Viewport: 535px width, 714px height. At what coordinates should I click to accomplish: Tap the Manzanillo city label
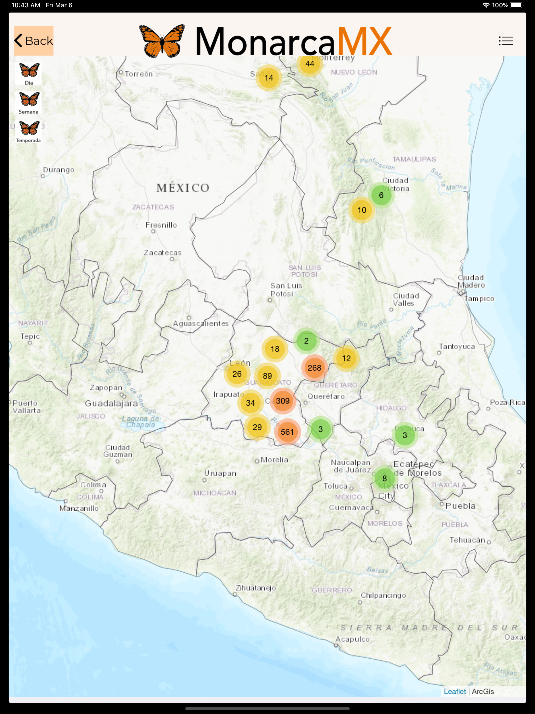click(x=79, y=508)
